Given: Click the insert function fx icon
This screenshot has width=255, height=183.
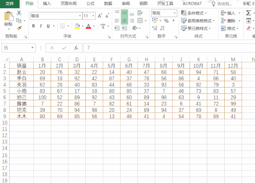Looking at the screenshot, I should pos(76,48).
